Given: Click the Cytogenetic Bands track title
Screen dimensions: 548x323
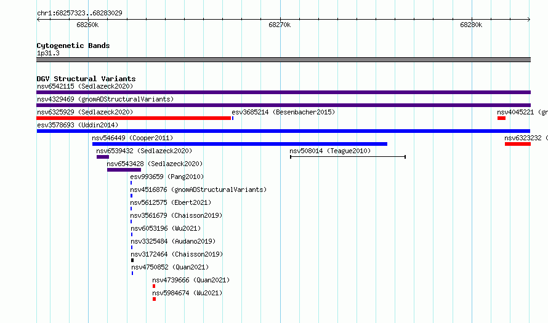Looking at the screenshot, I should 73,46.
